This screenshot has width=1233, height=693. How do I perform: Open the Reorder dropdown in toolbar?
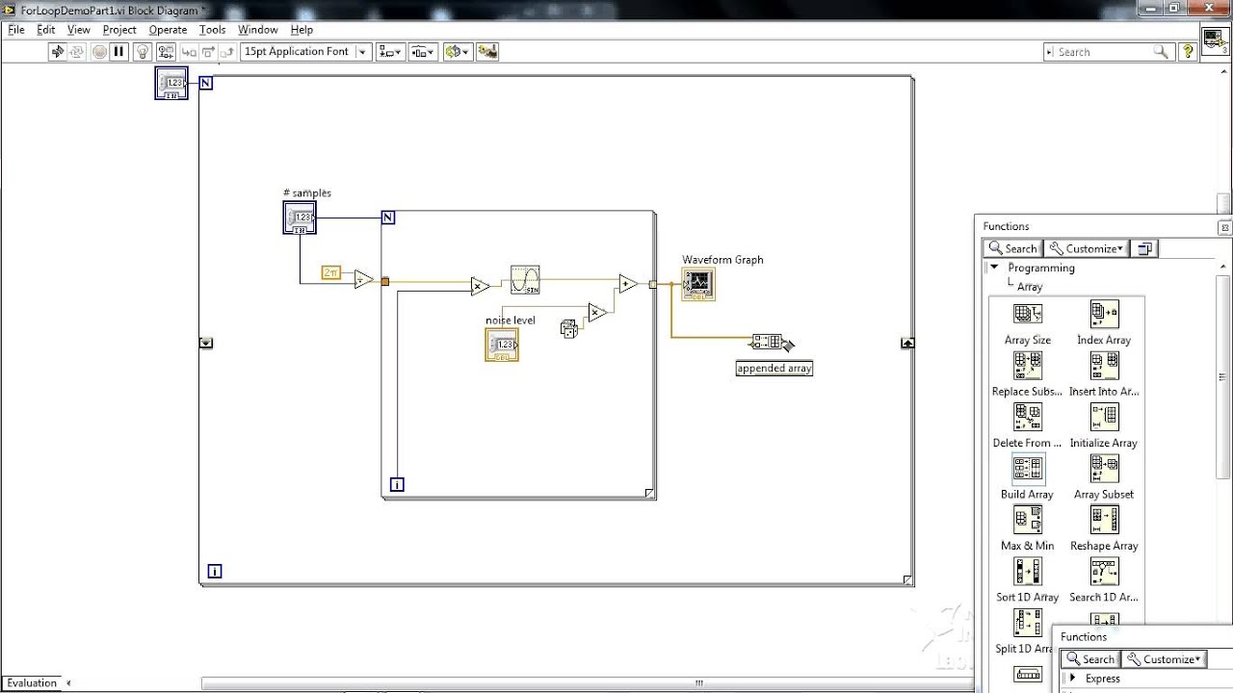click(x=457, y=52)
